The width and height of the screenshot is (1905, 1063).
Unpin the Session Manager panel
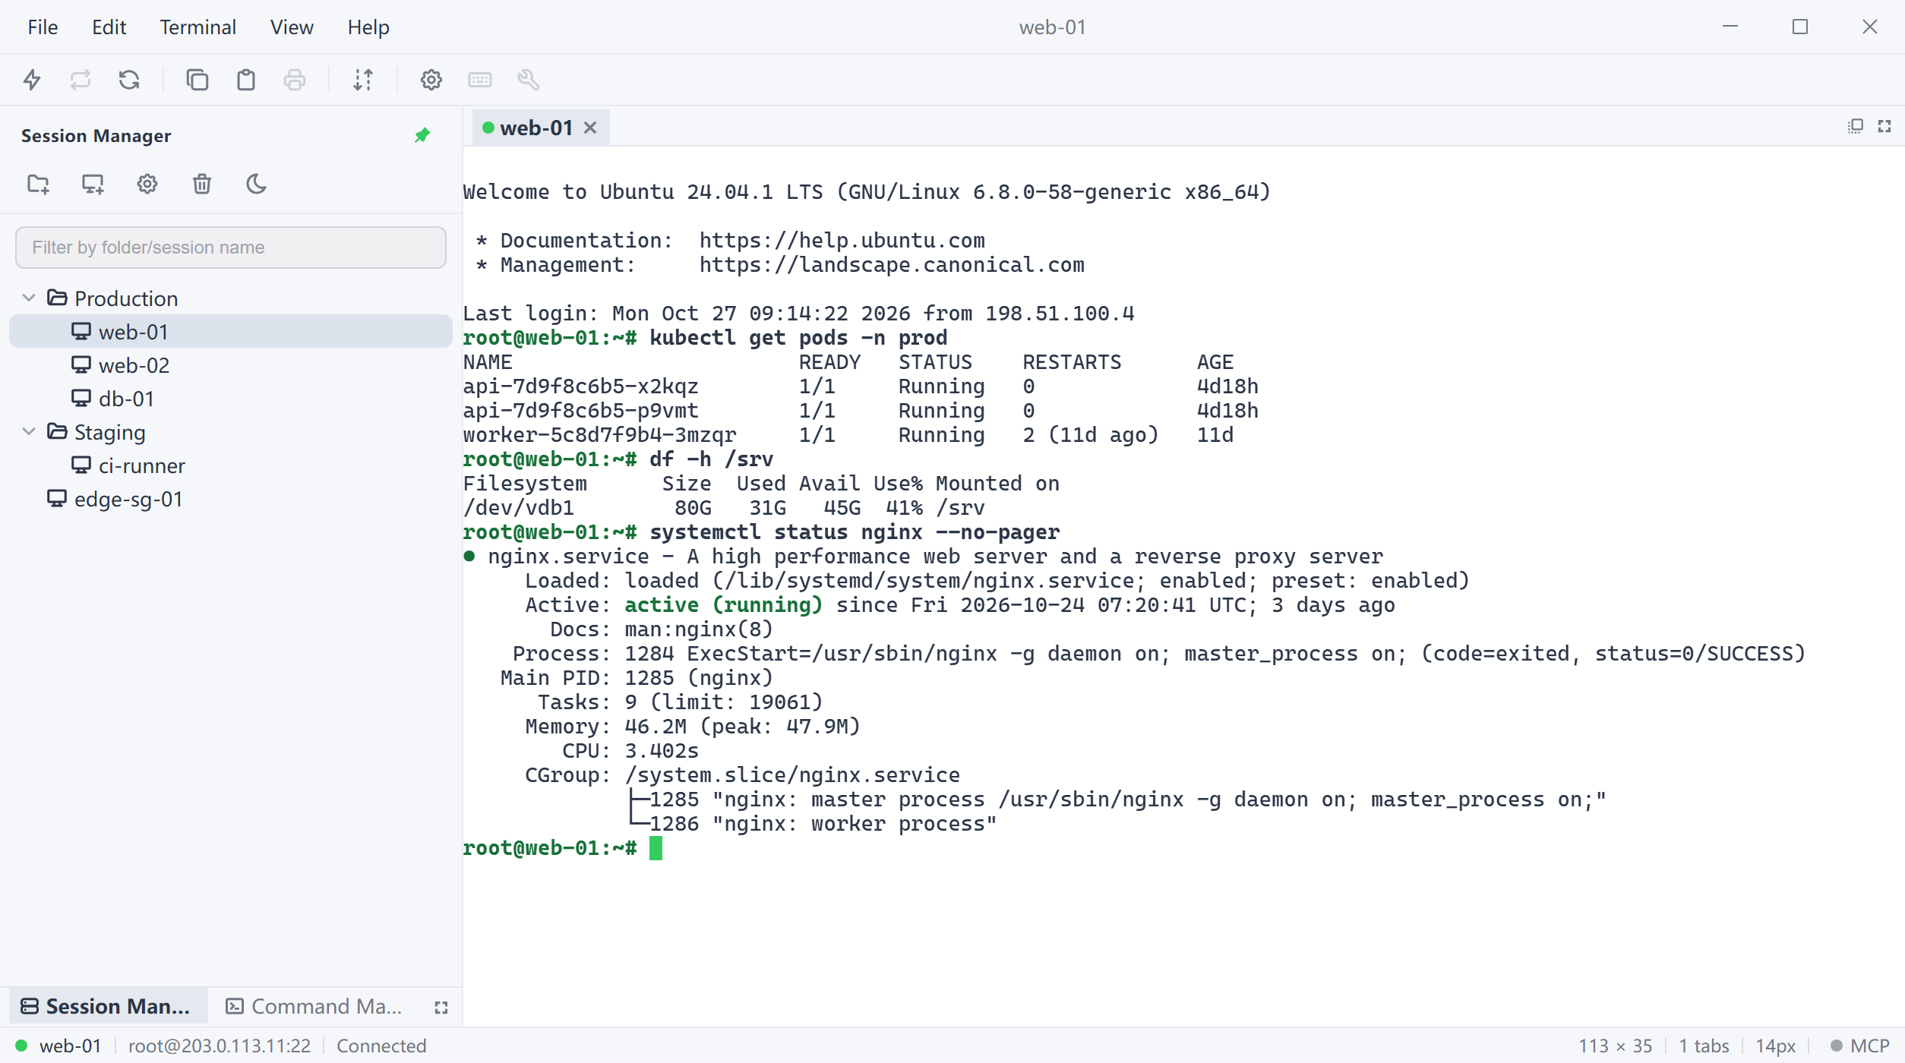422,136
